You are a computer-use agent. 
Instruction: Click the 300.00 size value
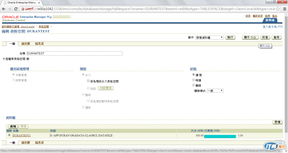199,135
